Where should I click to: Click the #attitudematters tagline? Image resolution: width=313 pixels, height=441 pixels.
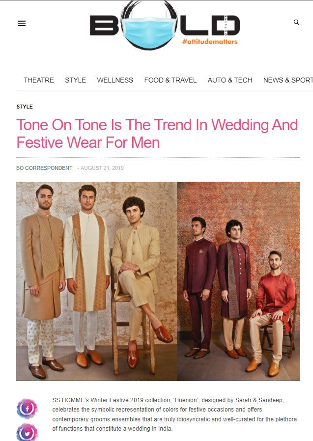(210, 42)
